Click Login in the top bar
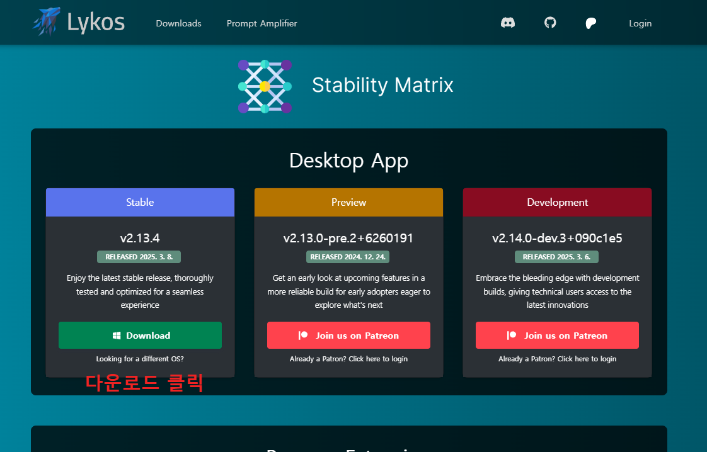707x452 pixels. coord(640,23)
